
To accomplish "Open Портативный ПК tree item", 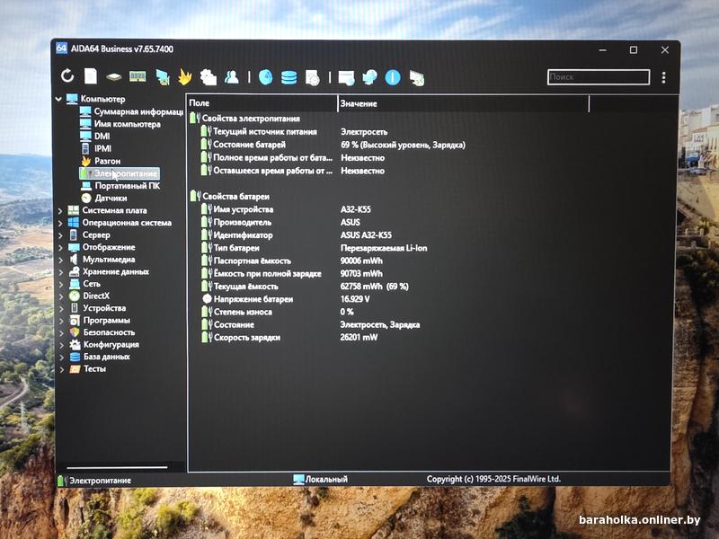I will (127, 185).
